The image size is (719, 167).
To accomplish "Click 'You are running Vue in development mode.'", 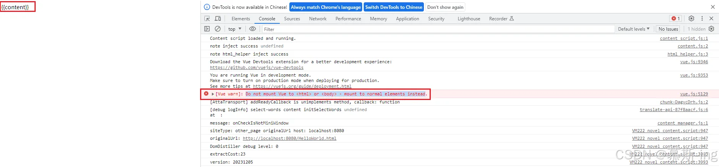I will pyautogui.click(x=261, y=75).
